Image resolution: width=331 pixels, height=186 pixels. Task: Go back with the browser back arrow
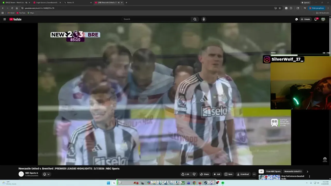[x=3, y=8]
